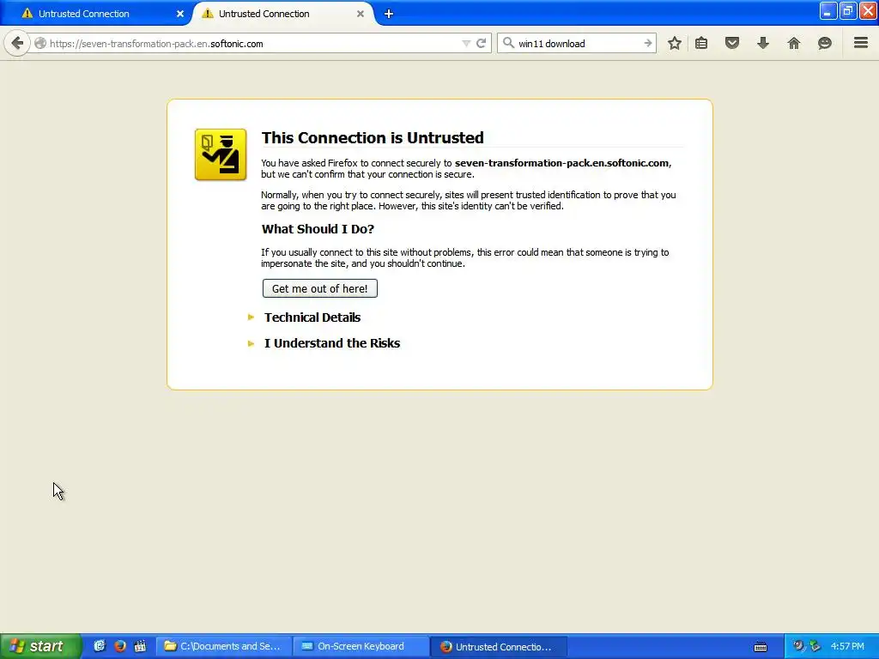Click the keyboard icon in taskbar
Screen dimensions: 879x659
[x=761, y=647]
